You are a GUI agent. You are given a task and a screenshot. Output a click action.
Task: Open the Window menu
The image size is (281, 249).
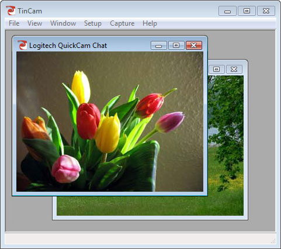coord(63,23)
